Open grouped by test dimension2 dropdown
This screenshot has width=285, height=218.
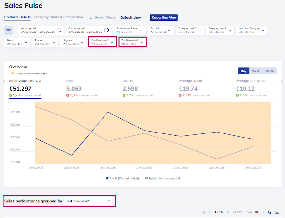[88, 201]
